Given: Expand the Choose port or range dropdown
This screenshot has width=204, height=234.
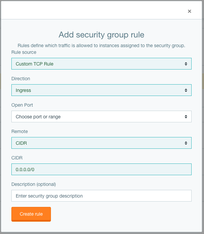Looking at the screenshot, I should [101, 117].
